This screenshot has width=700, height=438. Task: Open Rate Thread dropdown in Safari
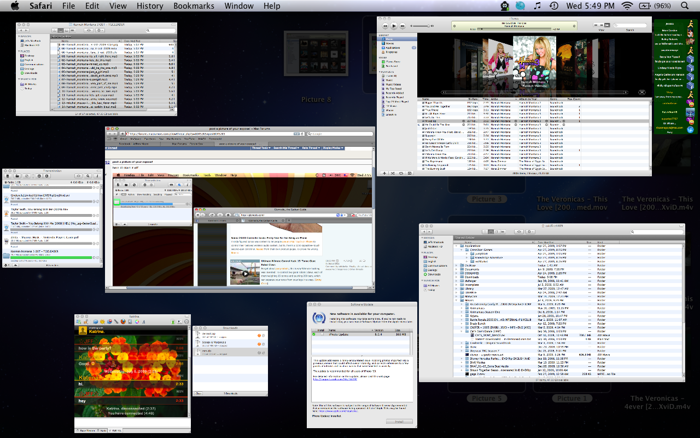click(x=311, y=148)
